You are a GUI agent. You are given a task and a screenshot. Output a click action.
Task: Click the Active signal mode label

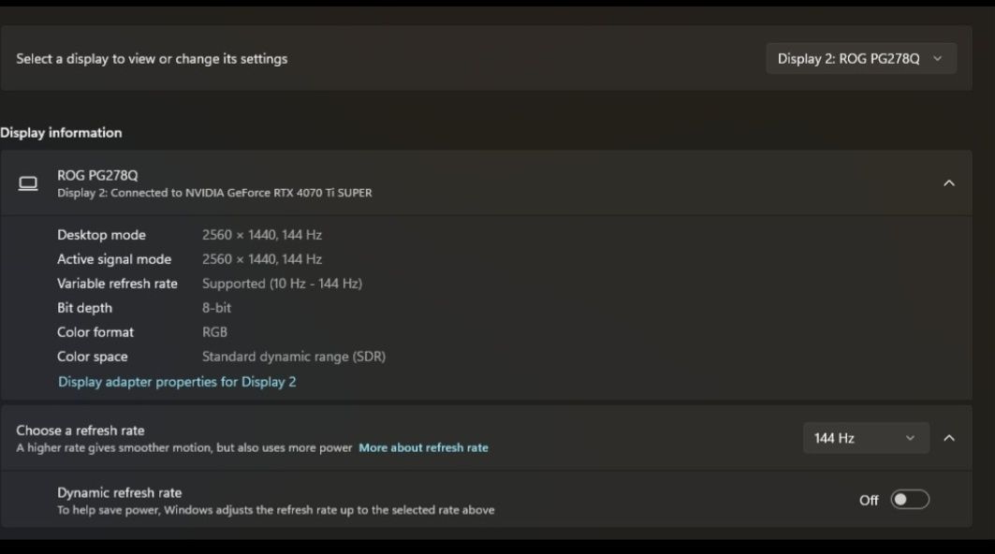click(x=114, y=259)
